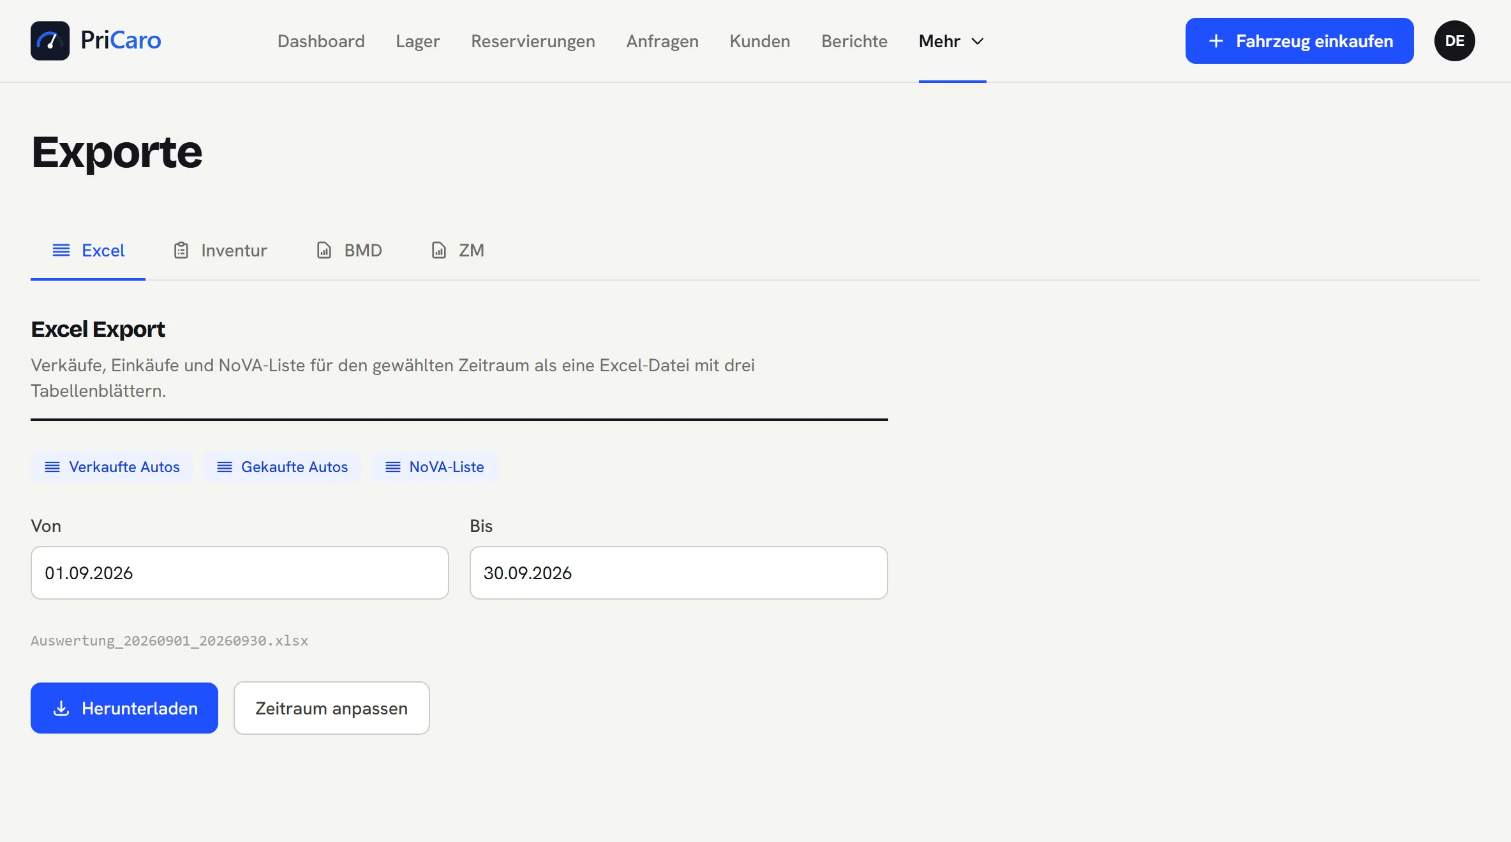Click the chevron next to Mehr
This screenshot has height=842, width=1511.
tap(978, 41)
